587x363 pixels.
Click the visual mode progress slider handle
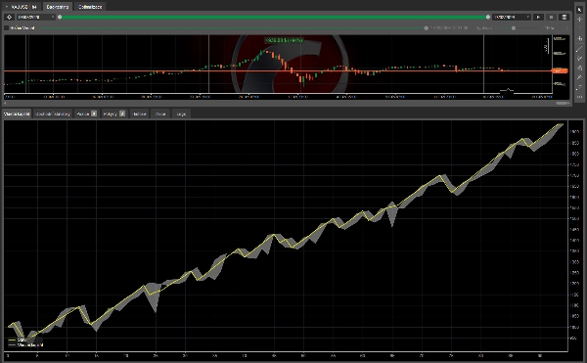(426, 28)
